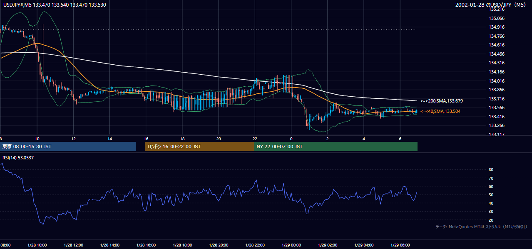Click the 134.016 price axis label

(497, 81)
